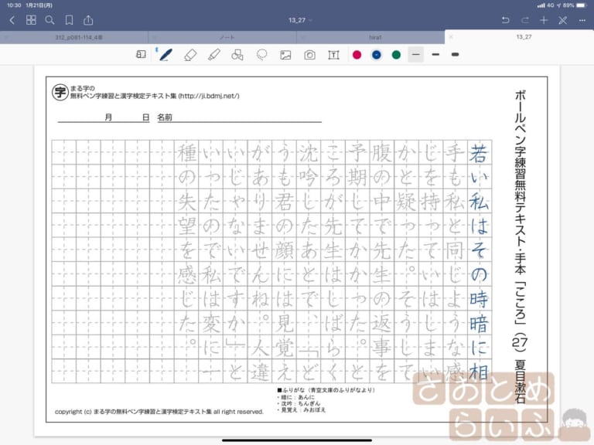This screenshot has width=594, height=445.
Task: Undo the last stroke
Action: tap(505, 20)
